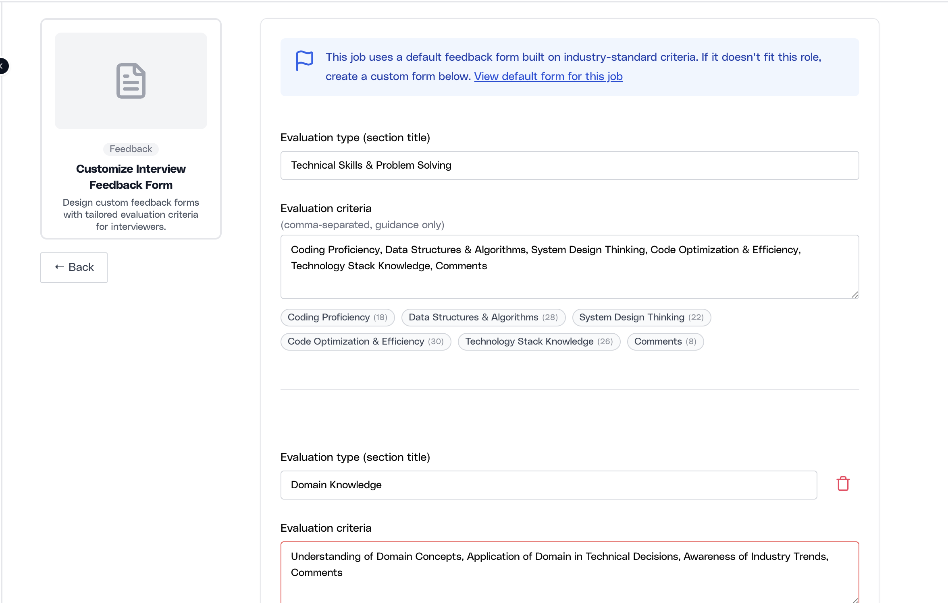
Task: Select the 'Data Structures & Algorithms (28)' pill
Action: pos(483,317)
